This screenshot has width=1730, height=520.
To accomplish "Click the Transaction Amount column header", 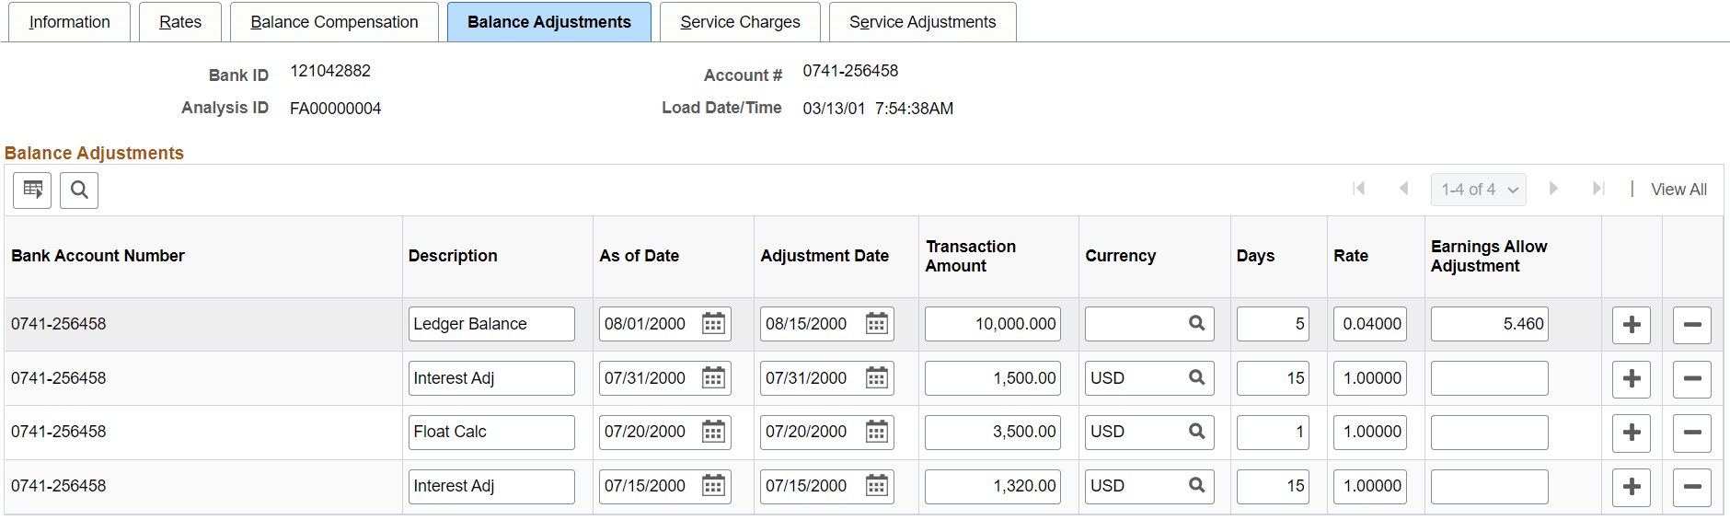I will pyautogui.click(x=971, y=256).
